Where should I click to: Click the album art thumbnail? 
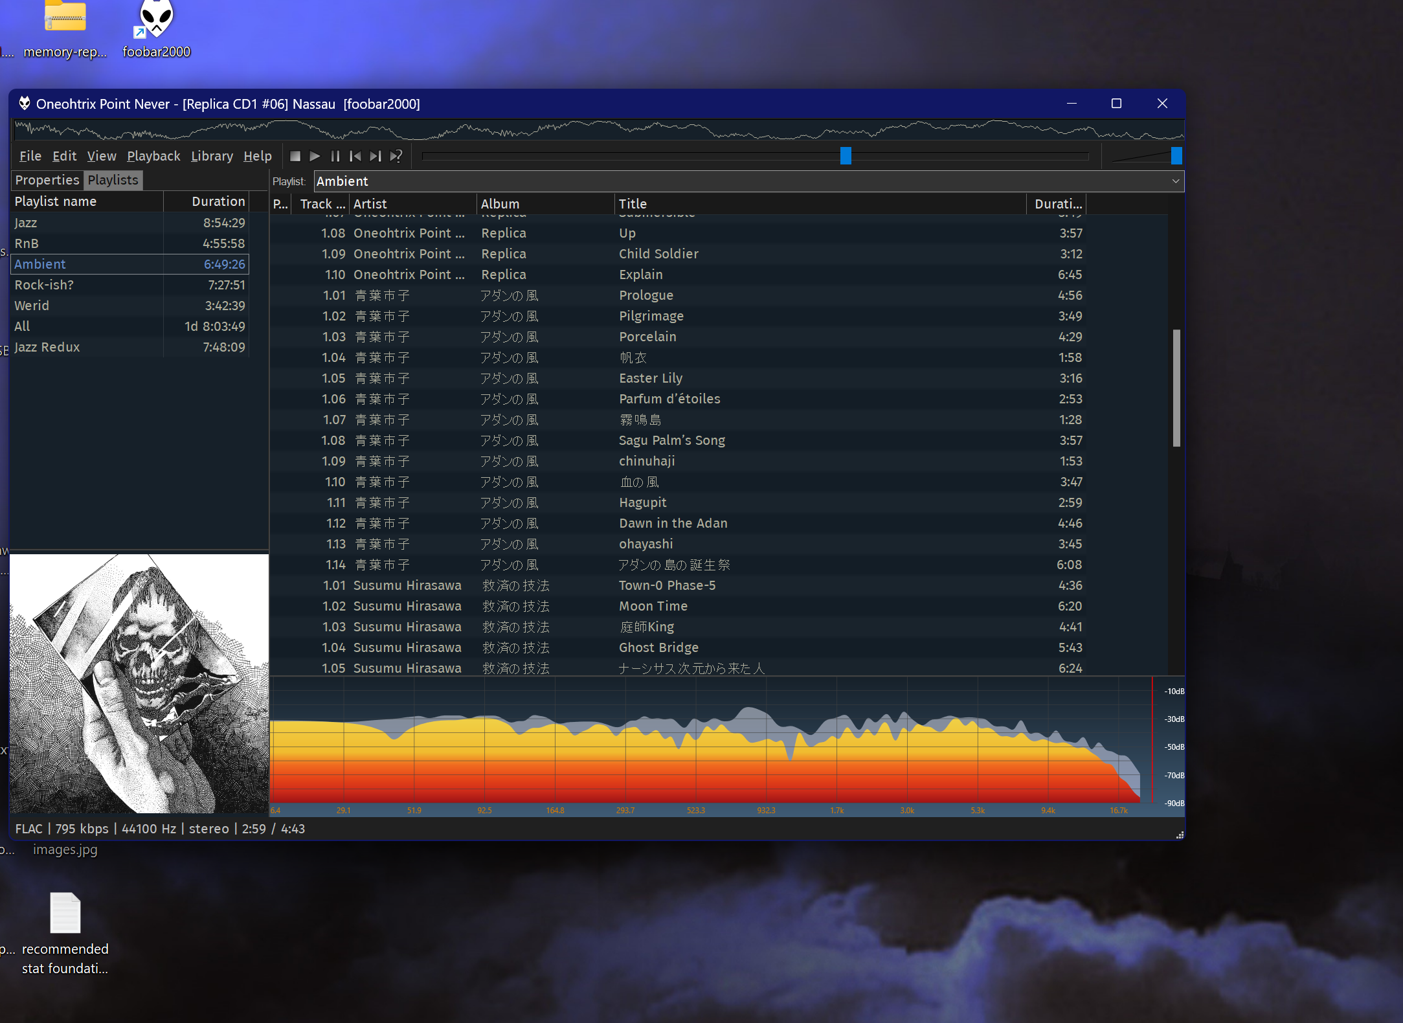[139, 683]
